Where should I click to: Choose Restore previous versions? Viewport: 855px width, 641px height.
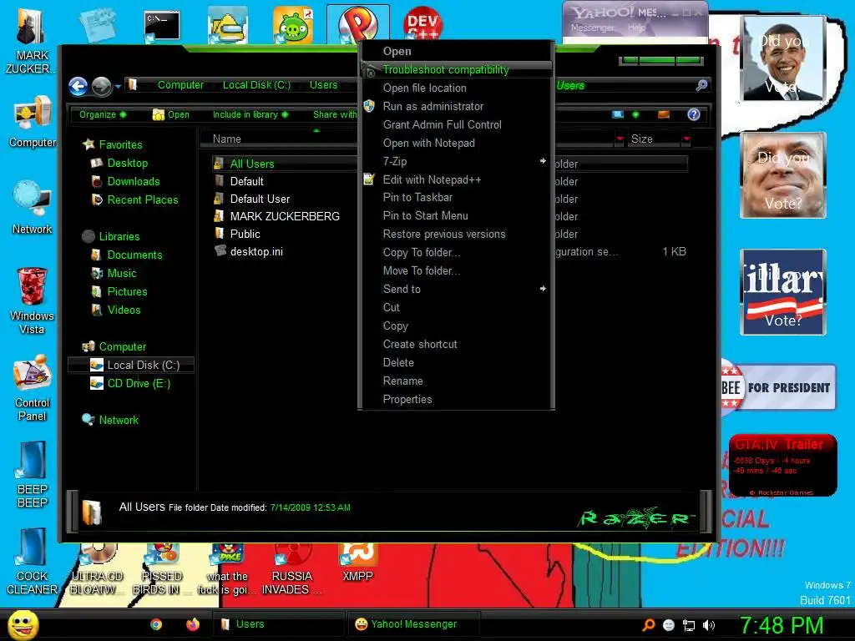tap(456, 235)
